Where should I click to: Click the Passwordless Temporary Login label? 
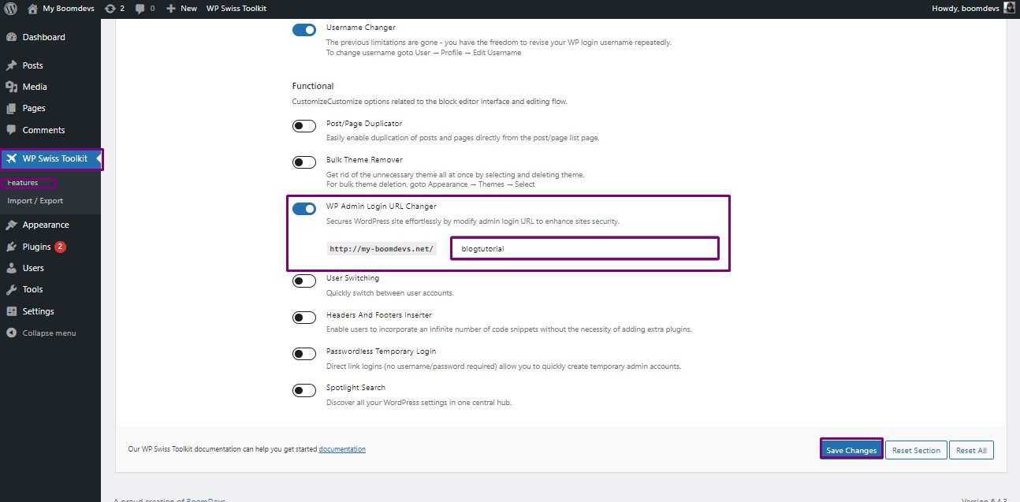tap(382, 351)
